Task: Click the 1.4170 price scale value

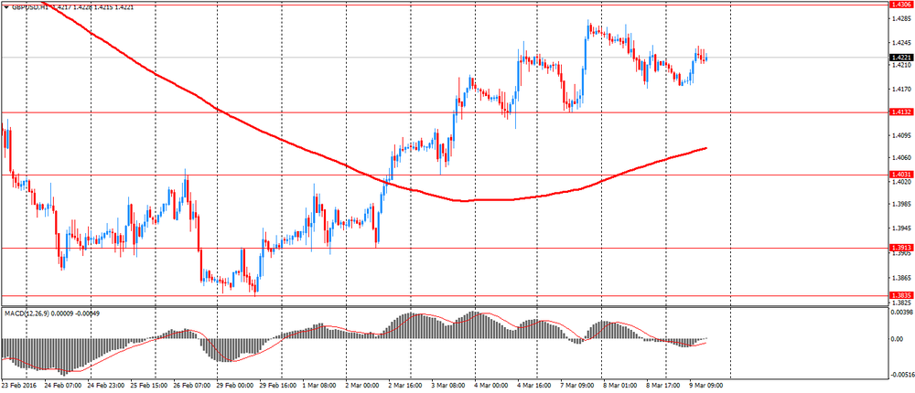Action: 902,90
